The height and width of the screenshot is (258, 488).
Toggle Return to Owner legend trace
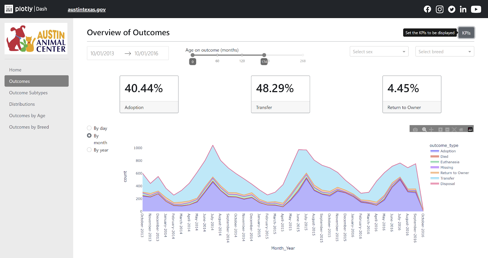450,173
